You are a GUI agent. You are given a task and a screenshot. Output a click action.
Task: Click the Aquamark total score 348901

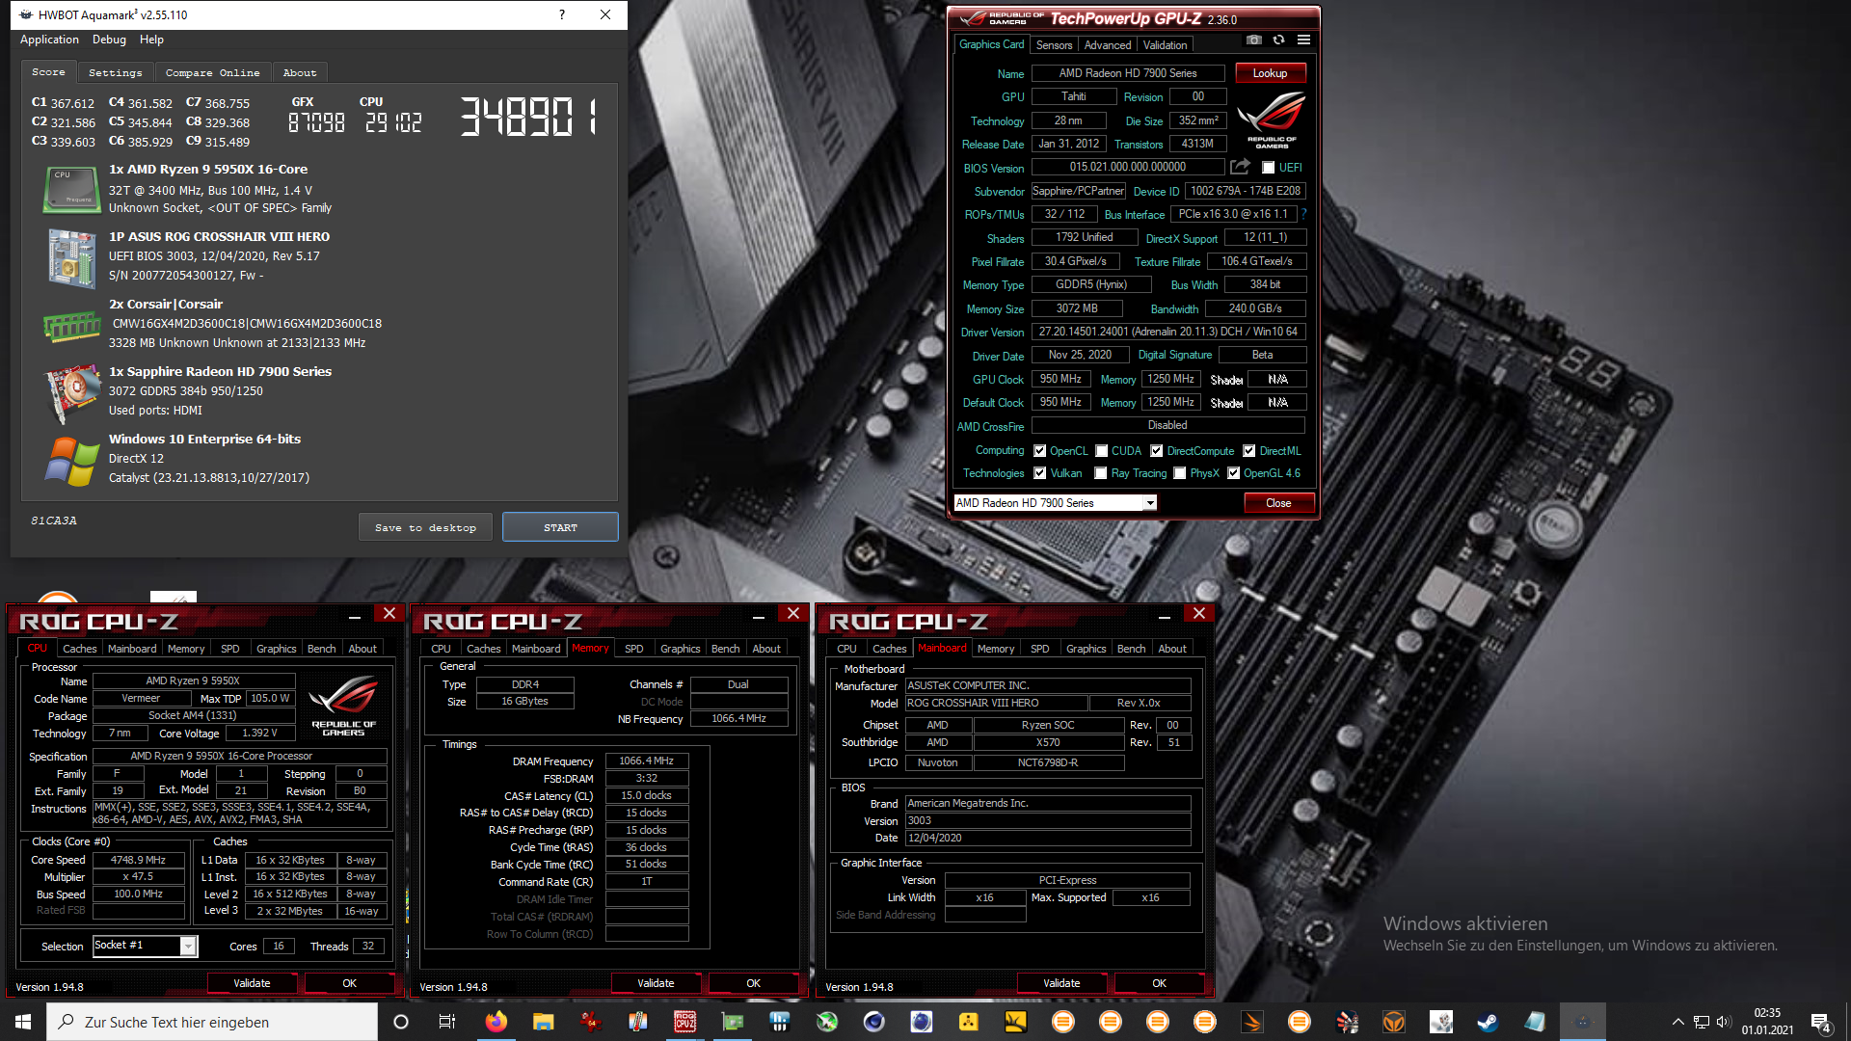coord(528,117)
